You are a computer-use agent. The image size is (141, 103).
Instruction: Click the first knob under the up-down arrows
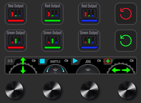(x=14, y=90)
